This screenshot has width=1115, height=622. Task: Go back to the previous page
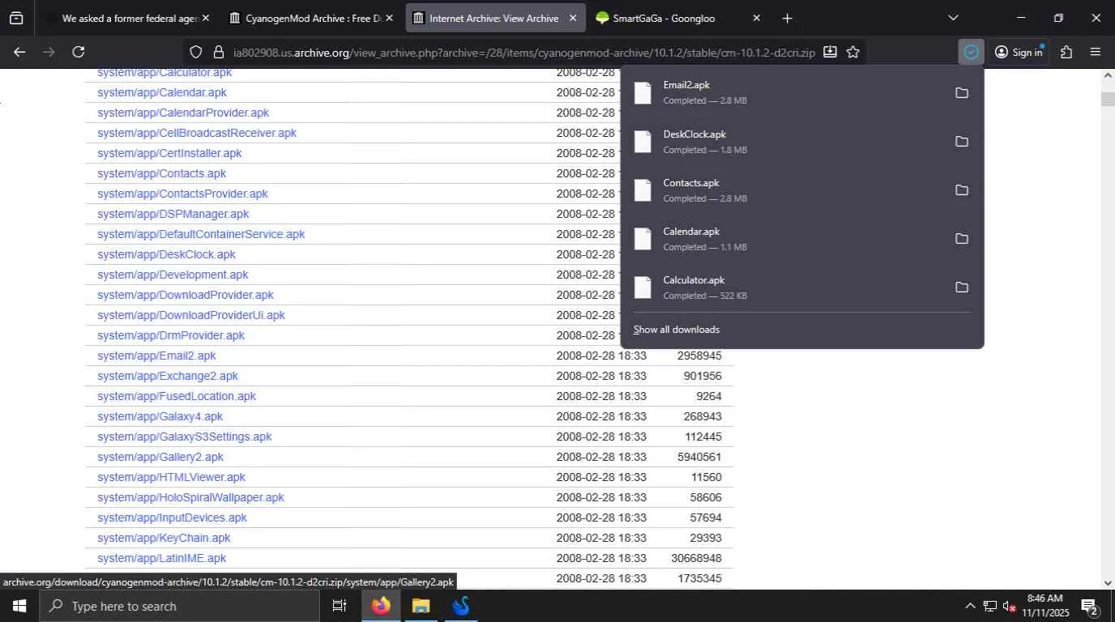tap(19, 52)
